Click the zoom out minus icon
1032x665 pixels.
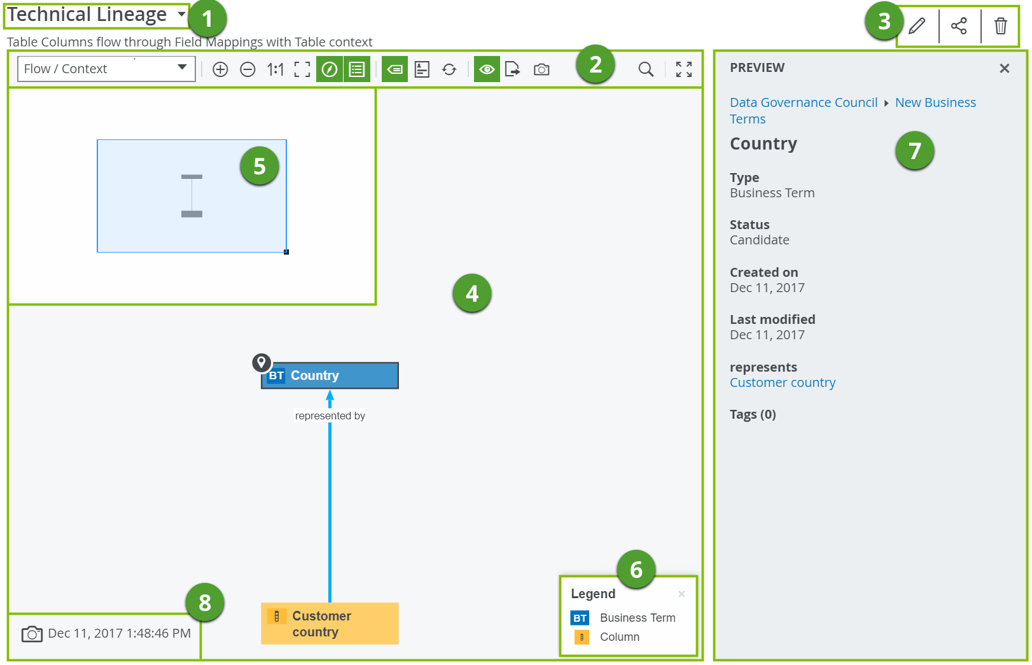[248, 69]
